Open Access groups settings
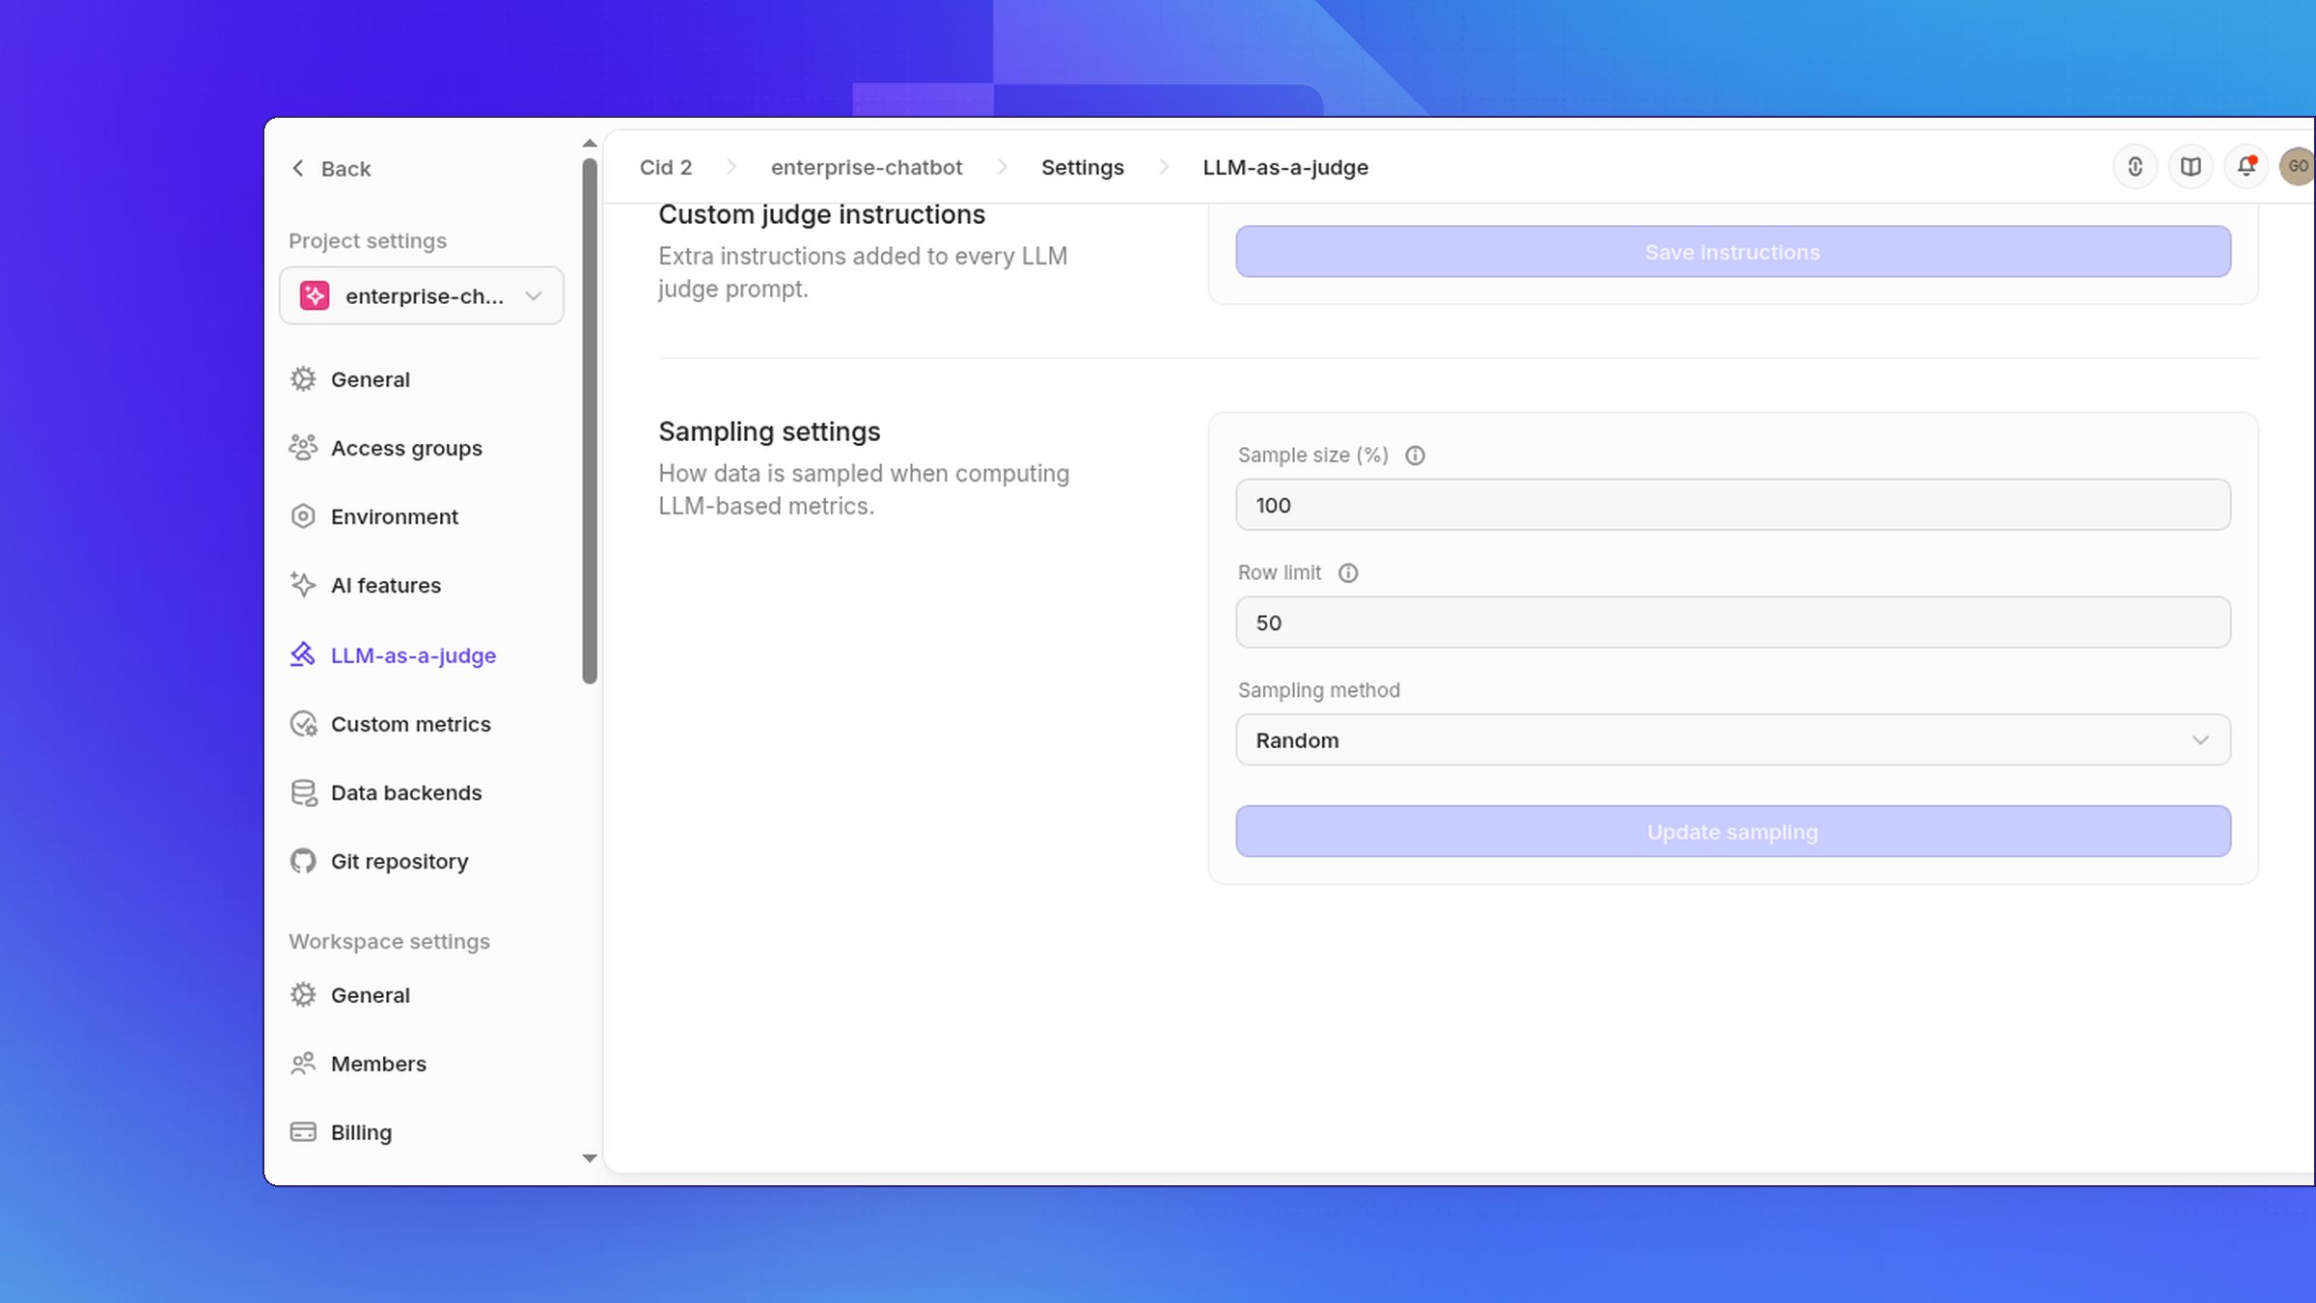The width and height of the screenshot is (2316, 1303). (406, 448)
